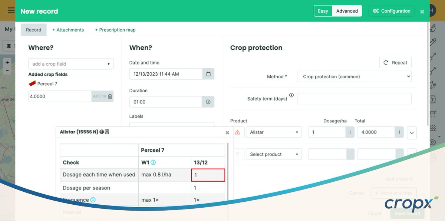
Task: Open the + Prescription map tab
Action: (115, 30)
